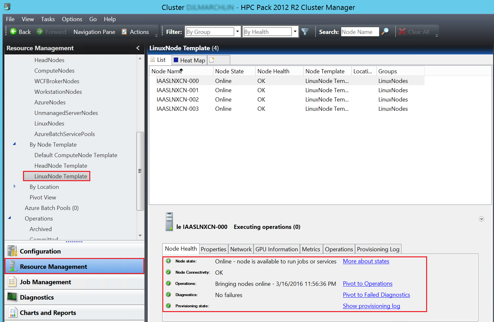Open toolbar overflow after Actions

tap(156, 35)
